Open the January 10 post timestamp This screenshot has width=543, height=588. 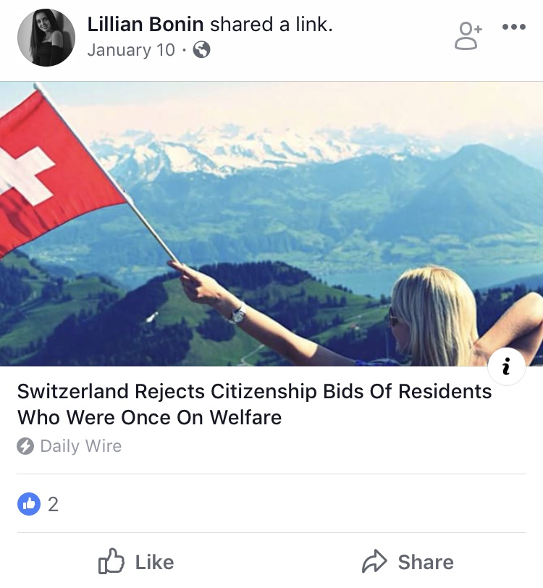[x=131, y=50]
